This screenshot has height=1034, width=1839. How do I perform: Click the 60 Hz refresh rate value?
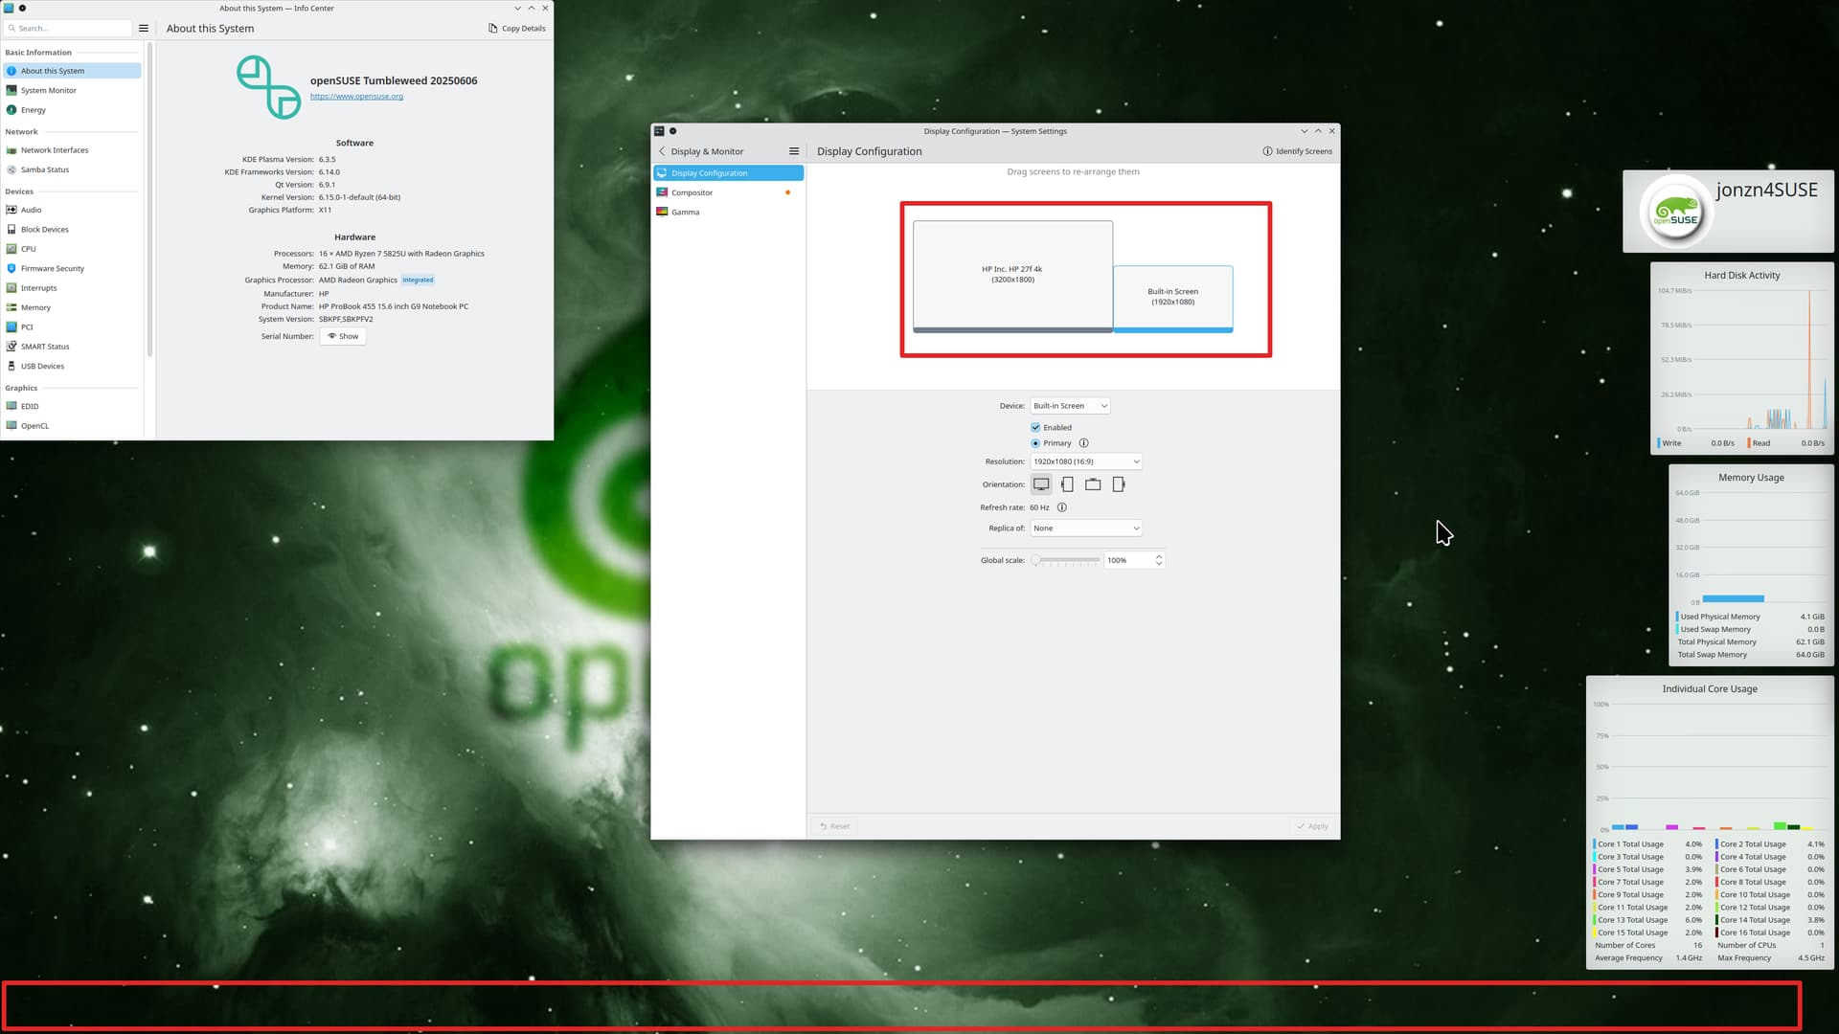[x=1039, y=507]
